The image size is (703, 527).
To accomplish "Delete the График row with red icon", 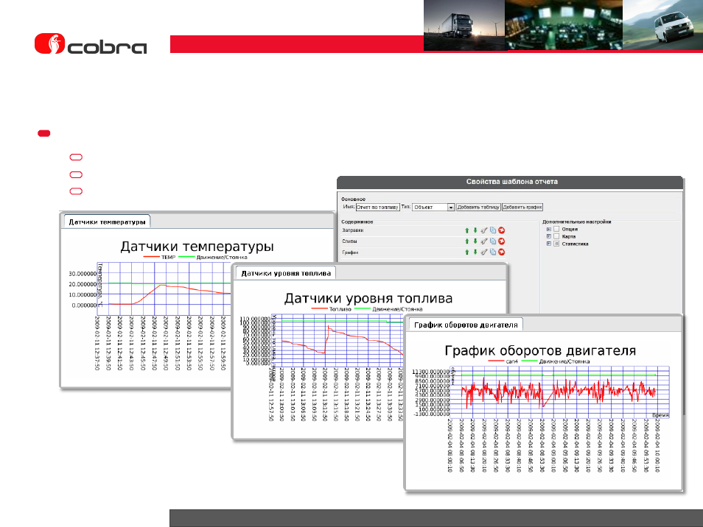I will click(x=502, y=252).
